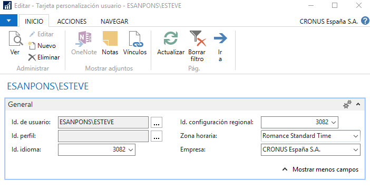Open Notas sticky note icon
Image resolution: width=370 pixels, height=190 pixels.
point(110,38)
